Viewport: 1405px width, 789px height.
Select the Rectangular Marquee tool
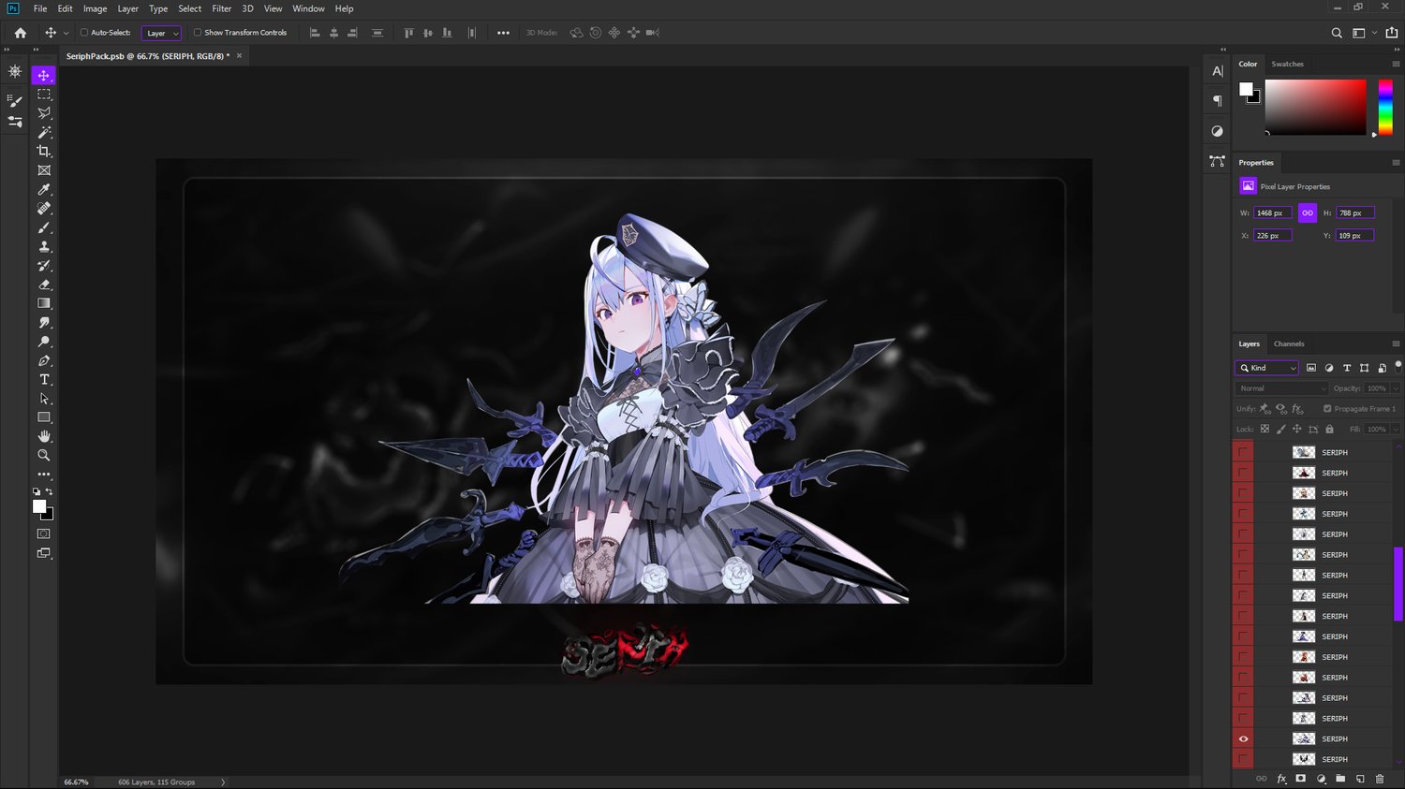click(x=44, y=95)
